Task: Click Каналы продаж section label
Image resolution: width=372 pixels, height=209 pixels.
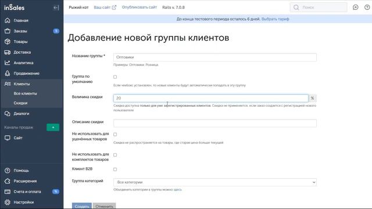Action: [19, 128]
